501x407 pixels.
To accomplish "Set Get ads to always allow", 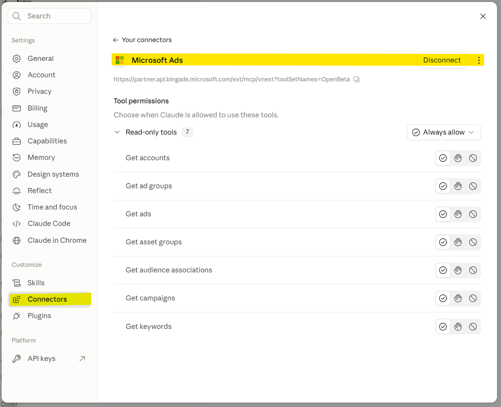I will point(443,214).
